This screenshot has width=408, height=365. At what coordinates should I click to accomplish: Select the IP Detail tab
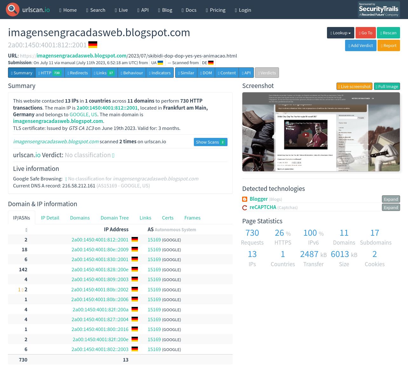tap(50, 218)
